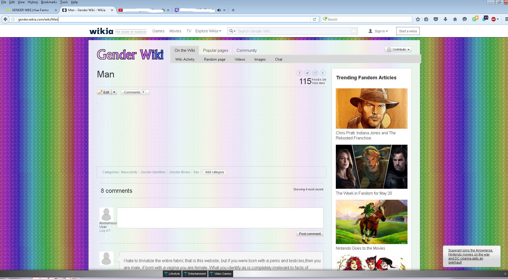
Task: Open the wiki search scope dropdown
Action: tap(232, 31)
